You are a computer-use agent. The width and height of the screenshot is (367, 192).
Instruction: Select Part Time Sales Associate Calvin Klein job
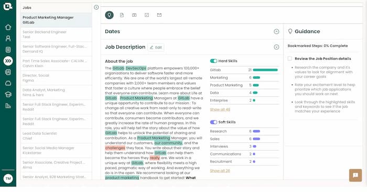57,63
